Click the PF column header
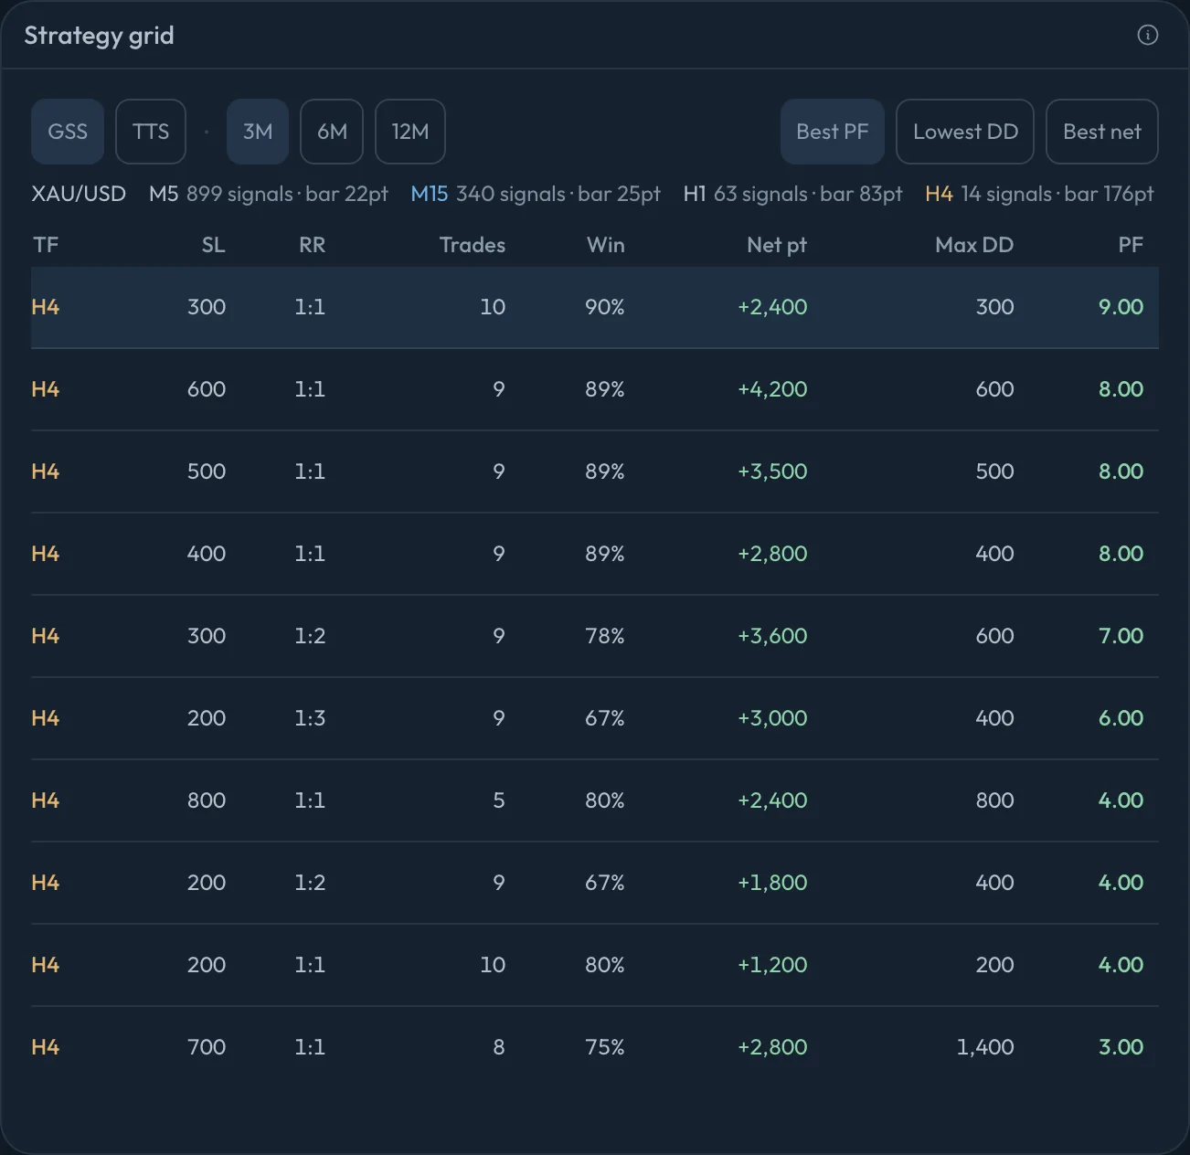Image resolution: width=1190 pixels, height=1155 pixels. click(1131, 245)
